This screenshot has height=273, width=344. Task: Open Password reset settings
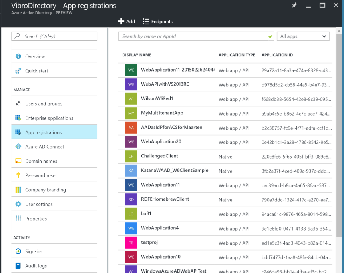pyautogui.click(x=54, y=175)
